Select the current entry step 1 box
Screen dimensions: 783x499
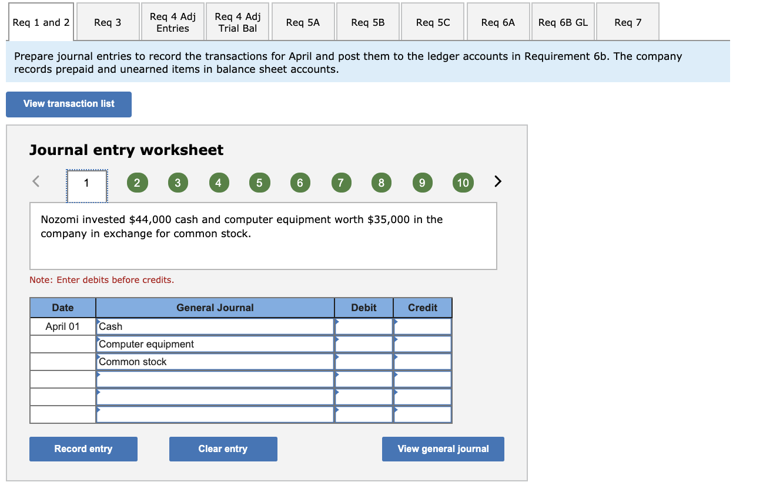[86, 186]
